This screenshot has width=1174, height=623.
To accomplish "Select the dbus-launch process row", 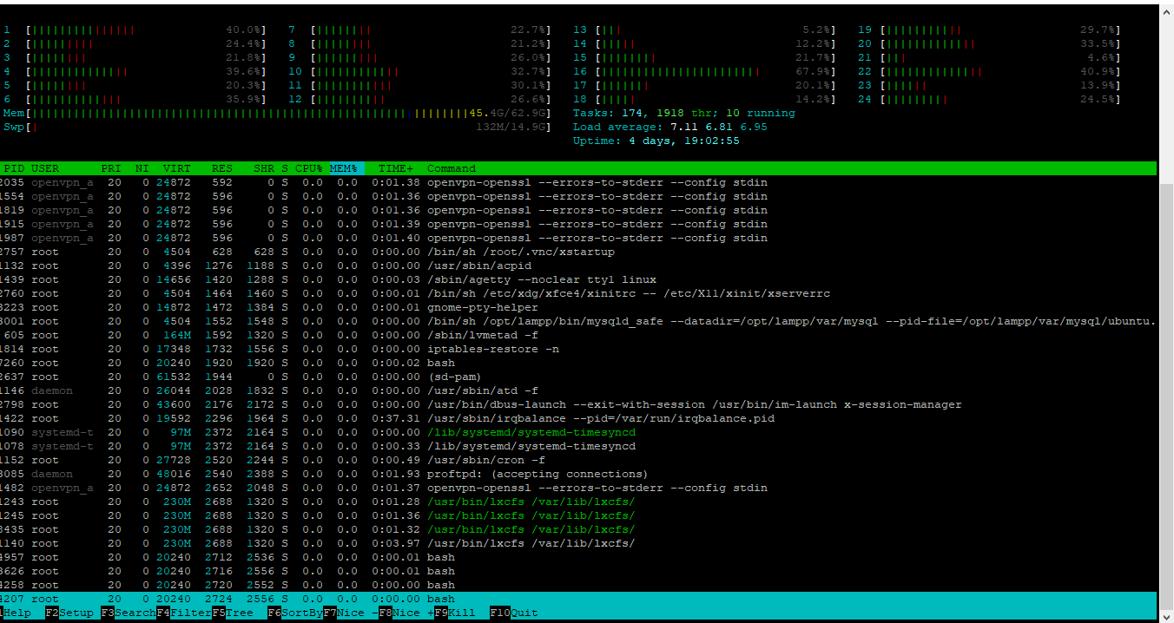I will click(x=578, y=404).
